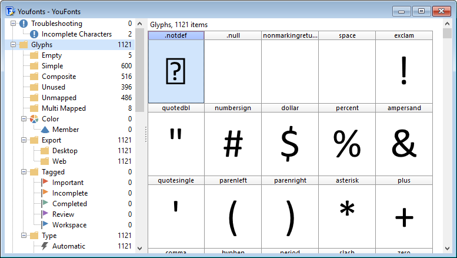Screen dimensions: 457x258
Task: Collapse the Export tree node
Action: 24,140
